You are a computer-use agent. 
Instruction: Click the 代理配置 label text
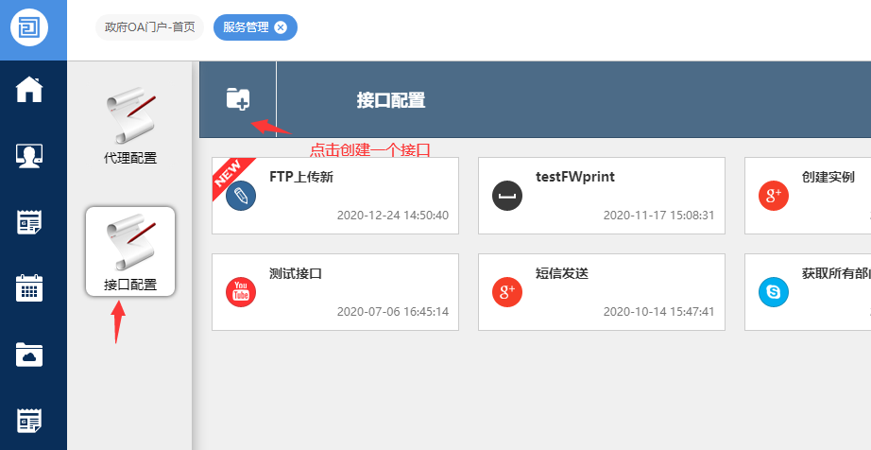pyautogui.click(x=130, y=158)
